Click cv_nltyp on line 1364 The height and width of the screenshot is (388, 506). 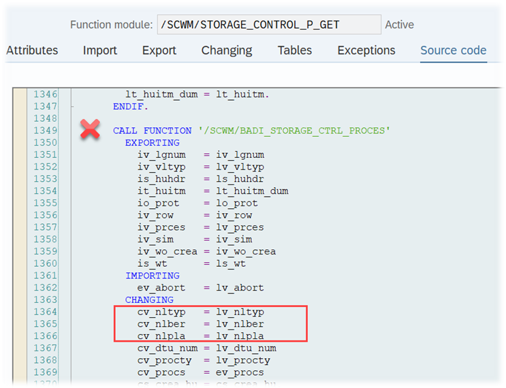tap(161, 312)
